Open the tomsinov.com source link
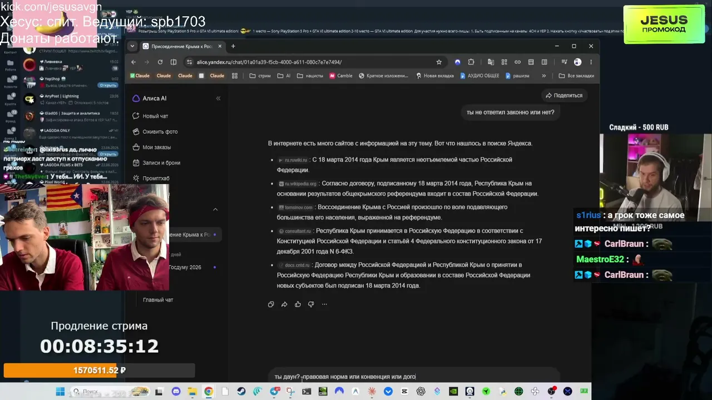This screenshot has width=712, height=400. 296,208
